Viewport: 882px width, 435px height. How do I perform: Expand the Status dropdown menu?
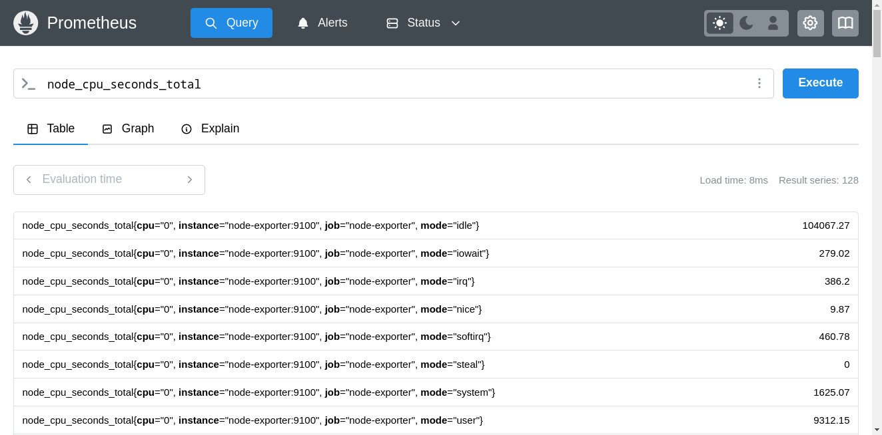click(x=424, y=23)
